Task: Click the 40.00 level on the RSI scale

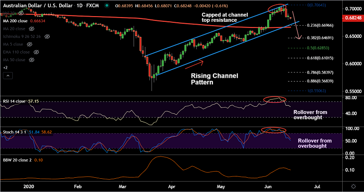Action: (x=351, y=113)
